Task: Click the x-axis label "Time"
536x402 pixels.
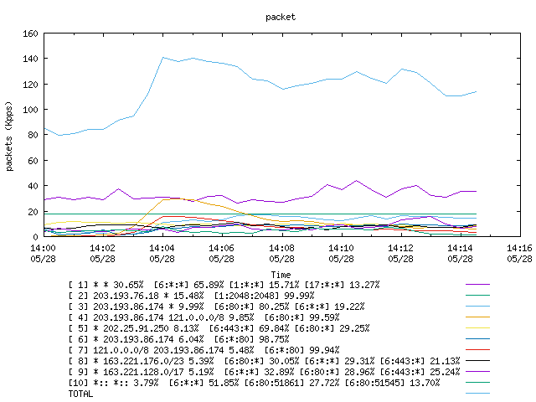Action: click(281, 275)
